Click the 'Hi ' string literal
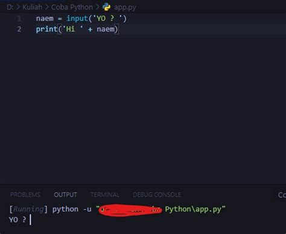The image size is (286, 234). pyautogui.click(x=72, y=29)
